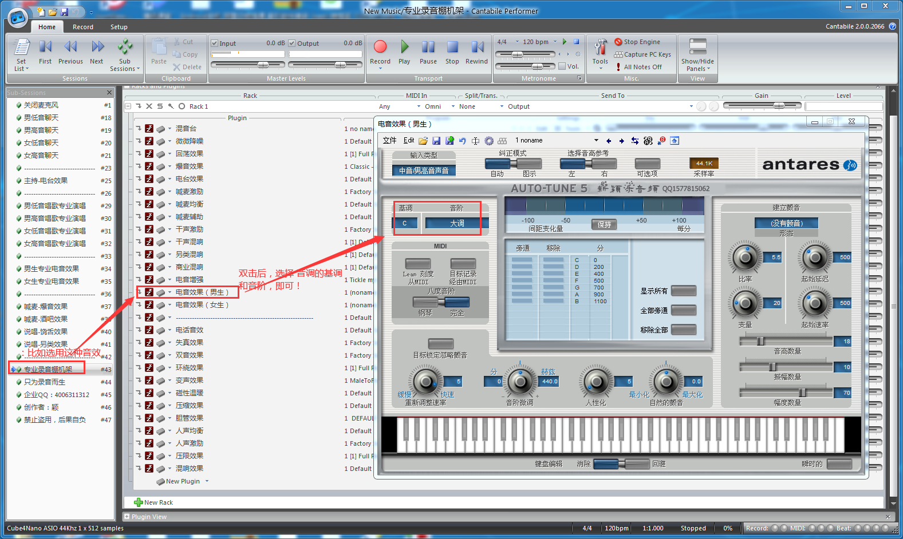This screenshot has height=539, width=903.
Task: Toggle the 移除全部 remove-all button
Action: pos(684,330)
